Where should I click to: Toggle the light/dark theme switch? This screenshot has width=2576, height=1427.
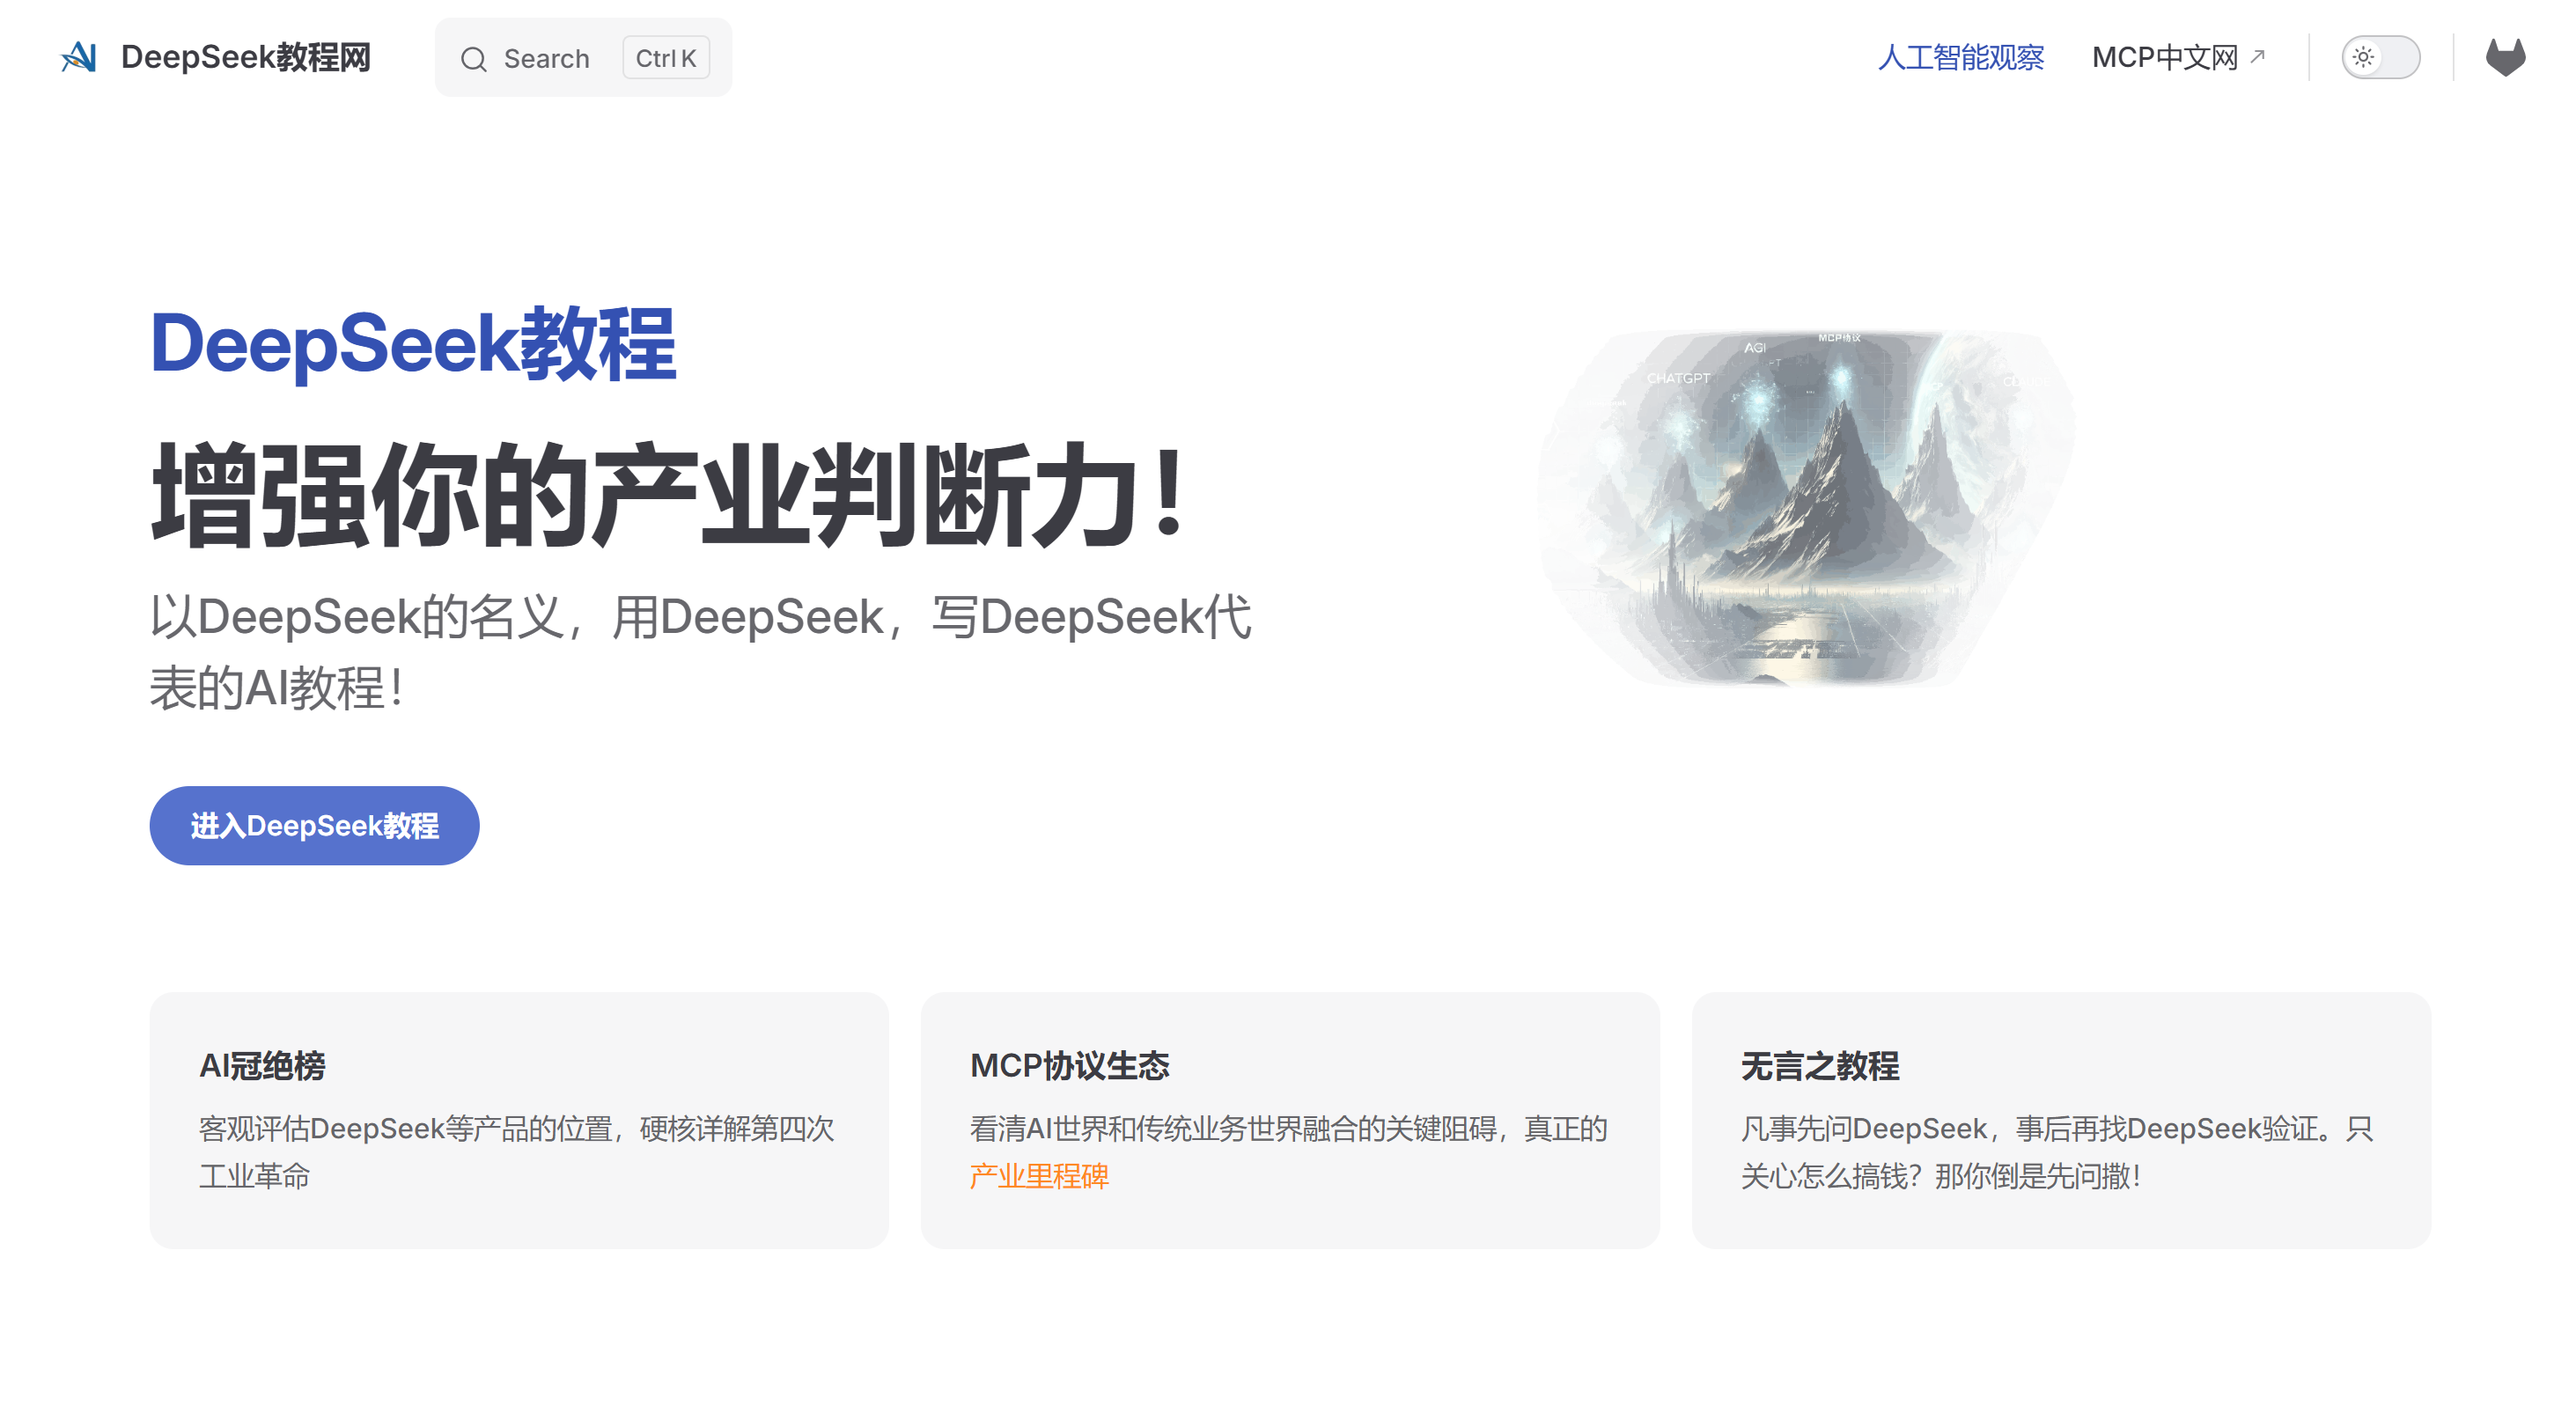2380,57
